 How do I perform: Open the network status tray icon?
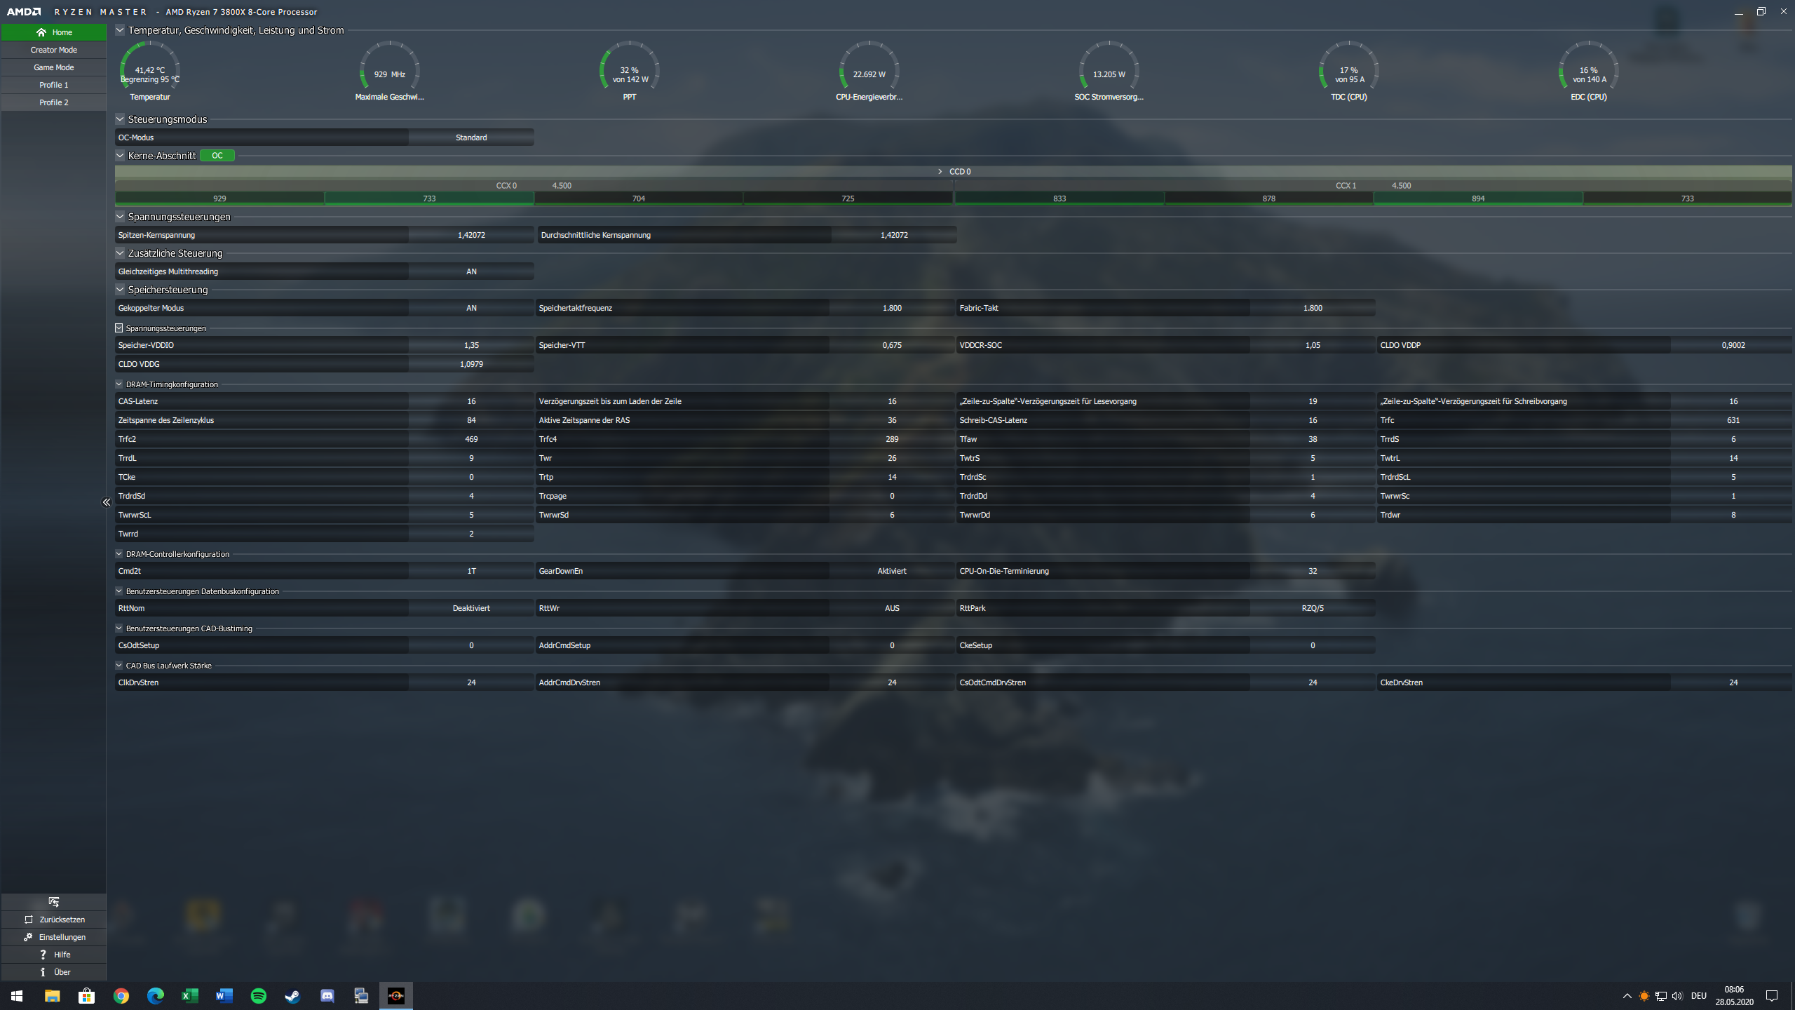[x=1661, y=996]
